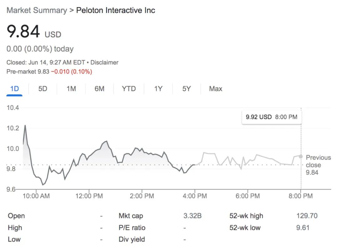This screenshot has height=249, width=338.
Task: Click the Peloton Interactive Inc title
Action: pos(115,10)
